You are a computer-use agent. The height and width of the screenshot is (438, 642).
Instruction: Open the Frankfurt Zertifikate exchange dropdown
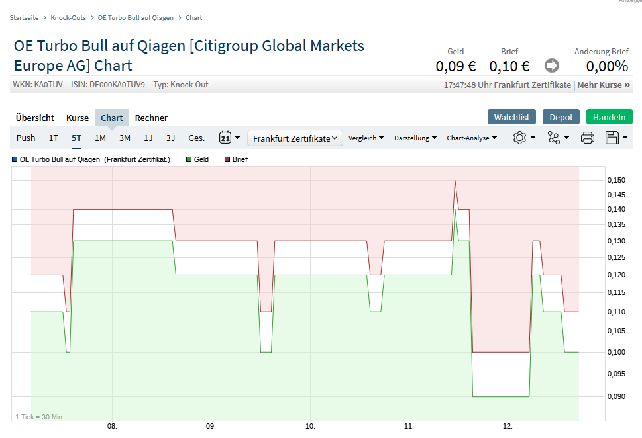click(x=295, y=138)
